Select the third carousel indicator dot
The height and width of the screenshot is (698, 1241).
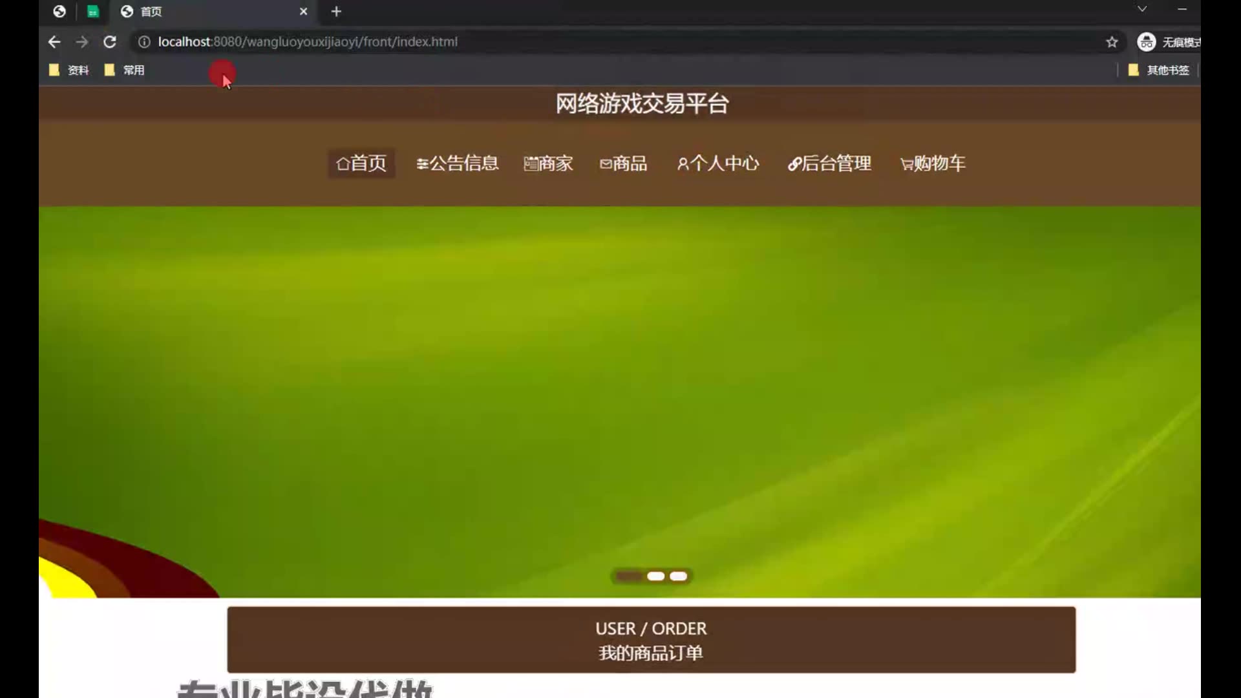[x=678, y=576]
